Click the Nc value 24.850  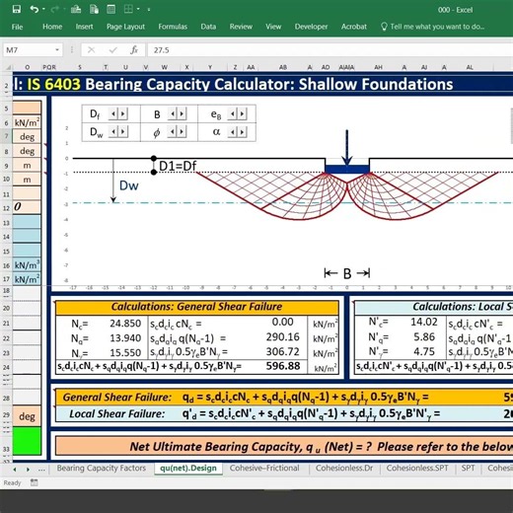[125, 324]
